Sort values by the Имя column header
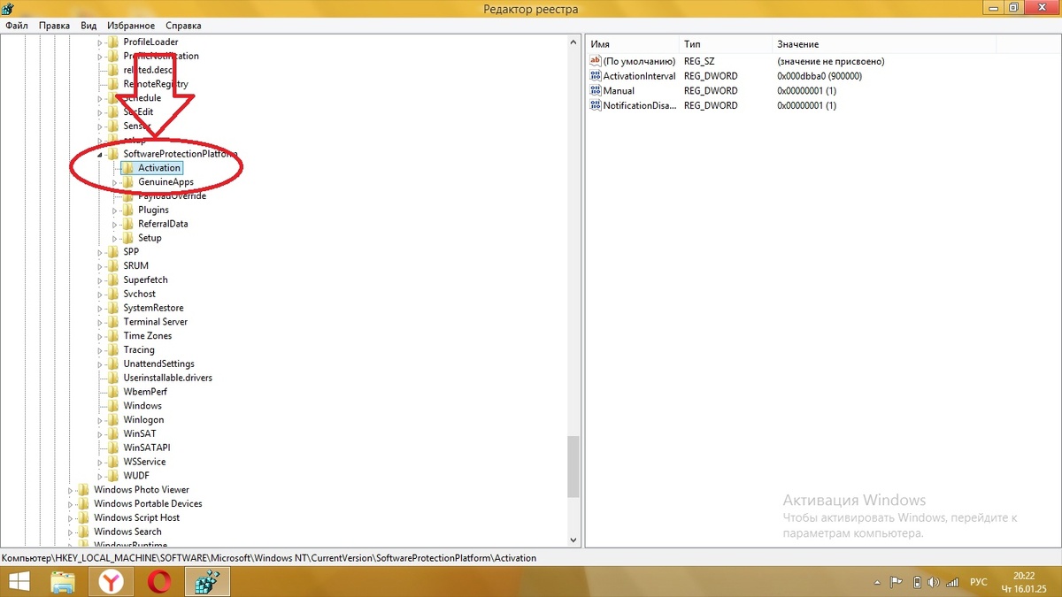 pyautogui.click(x=632, y=44)
